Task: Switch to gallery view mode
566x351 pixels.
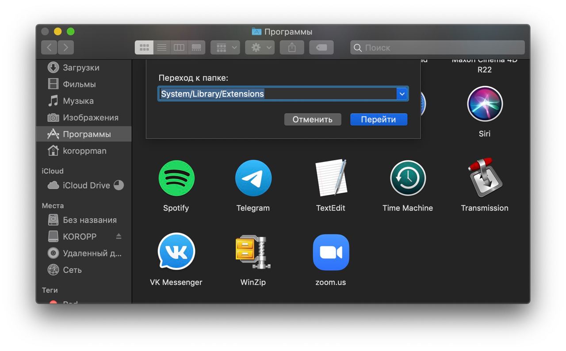Action: tap(196, 48)
